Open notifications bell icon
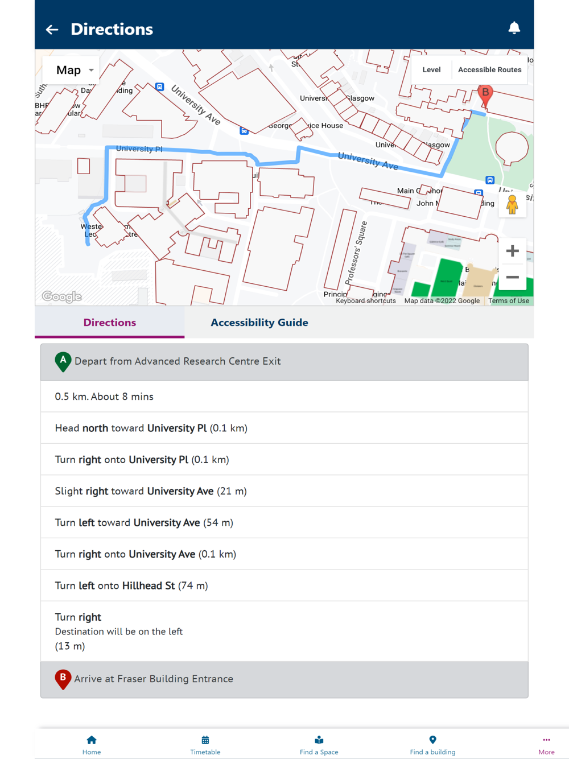The height and width of the screenshot is (759, 569). pyautogui.click(x=514, y=28)
